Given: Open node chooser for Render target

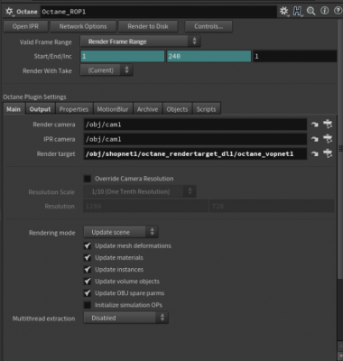Looking at the screenshot, I should pos(328,153).
